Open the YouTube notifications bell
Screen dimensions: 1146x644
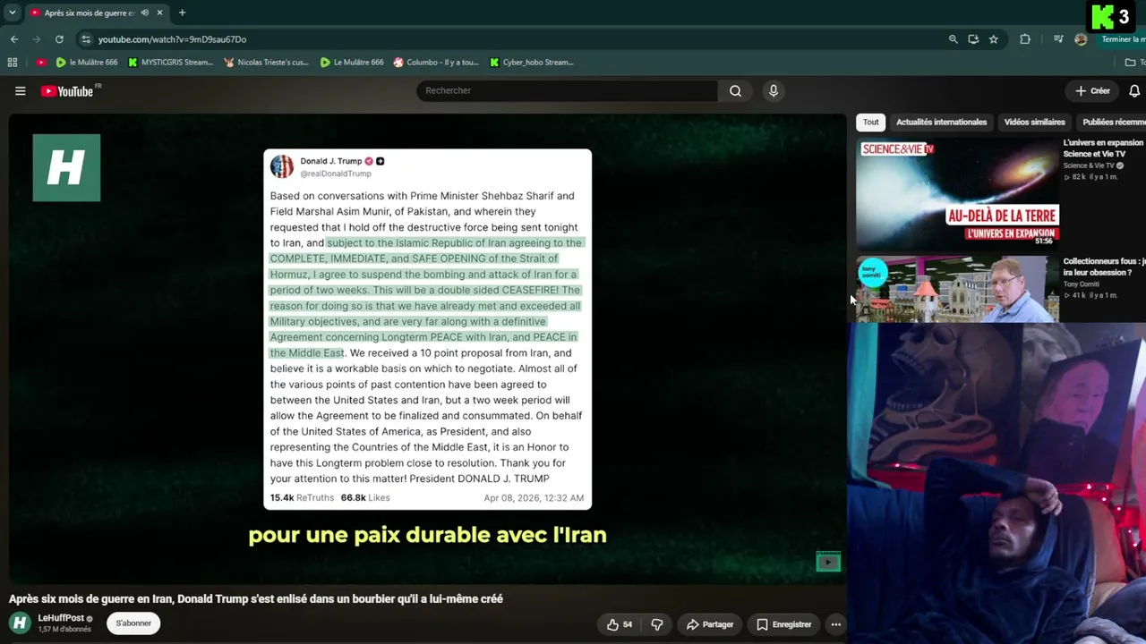(x=1134, y=90)
